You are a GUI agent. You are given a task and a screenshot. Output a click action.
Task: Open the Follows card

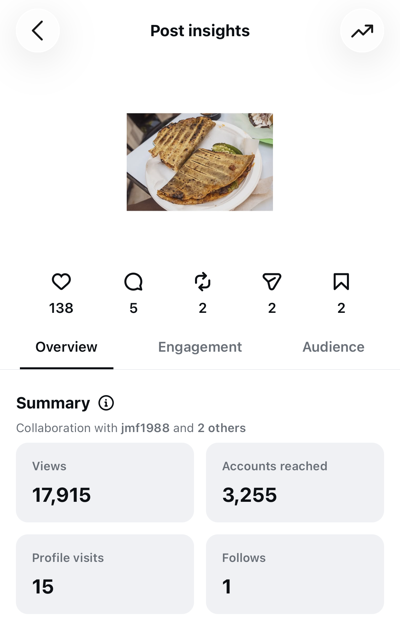point(295,574)
